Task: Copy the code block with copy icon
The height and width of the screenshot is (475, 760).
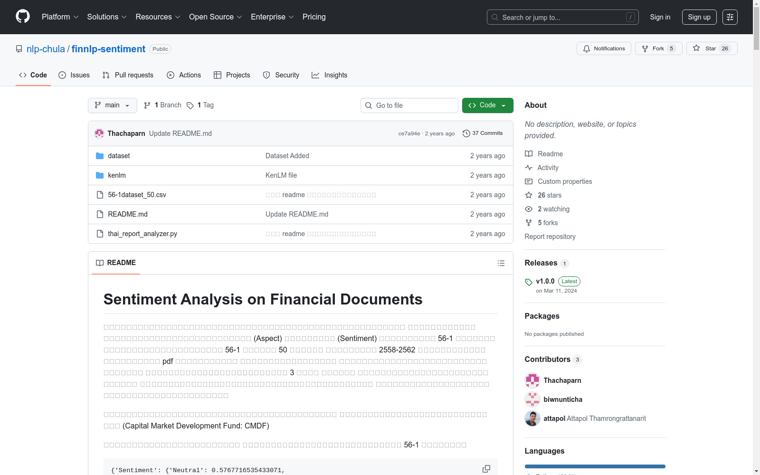Action: point(486,469)
